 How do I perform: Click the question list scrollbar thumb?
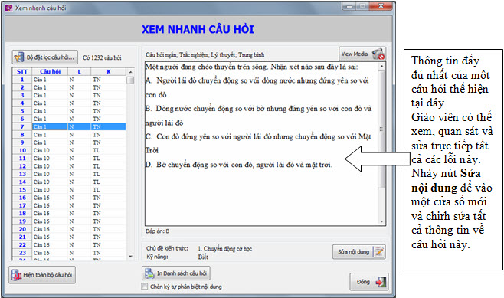click(x=130, y=80)
